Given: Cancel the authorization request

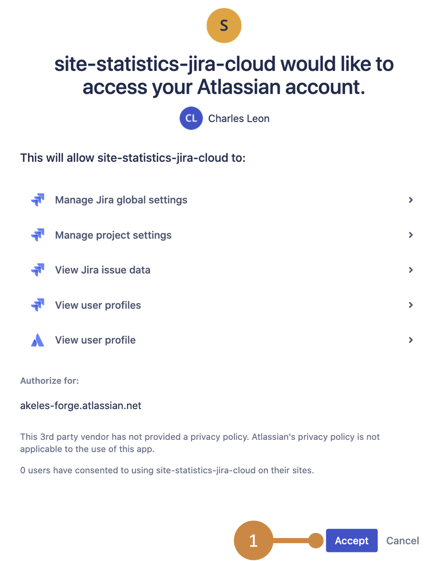Looking at the screenshot, I should (x=402, y=541).
